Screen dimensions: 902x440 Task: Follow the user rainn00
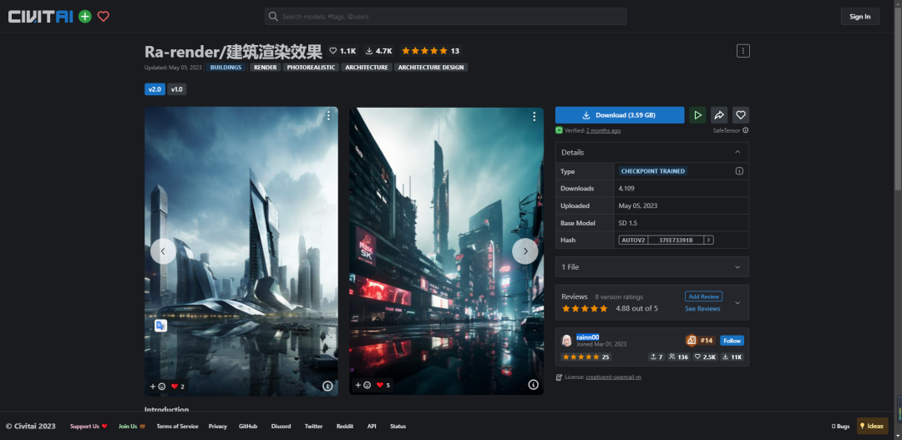(732, 341)
